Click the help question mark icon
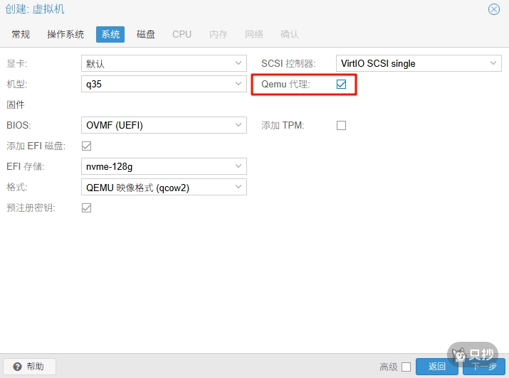509x378 pixels. point(17,367)
